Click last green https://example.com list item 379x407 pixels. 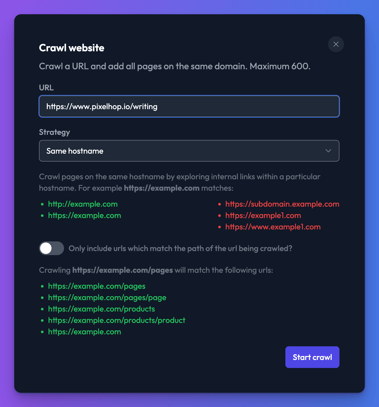(85, 332)
